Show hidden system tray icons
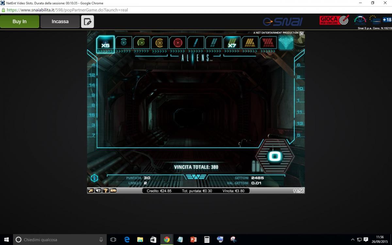 click(353, 240)
